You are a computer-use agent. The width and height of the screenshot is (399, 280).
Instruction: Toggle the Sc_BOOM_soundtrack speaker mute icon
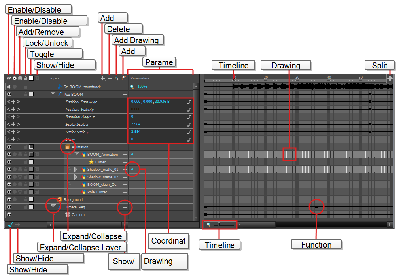pyautogui.click(x=8, y=87)
